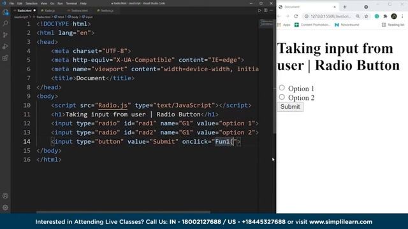Go forward in the Chrome browser
This screenshot has height=229, width=408.
pyautogui.click(x=288, y=16)
